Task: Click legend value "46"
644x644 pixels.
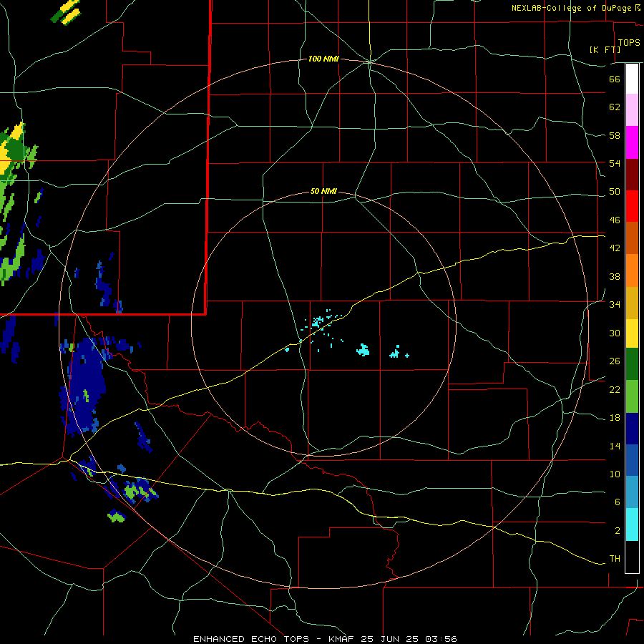Action: tap(615, 220)
